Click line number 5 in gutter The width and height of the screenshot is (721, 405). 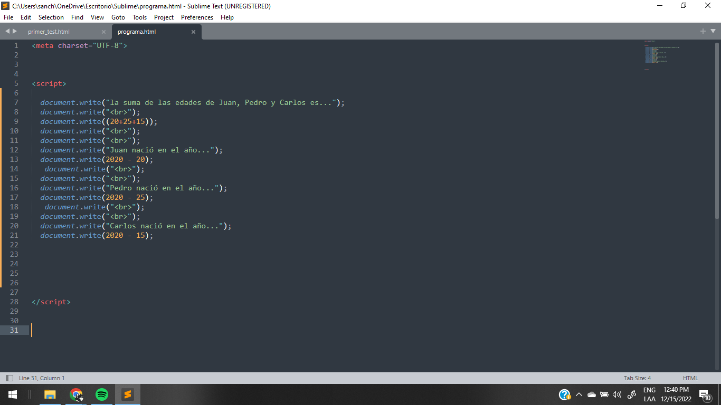tap(16, 83)
